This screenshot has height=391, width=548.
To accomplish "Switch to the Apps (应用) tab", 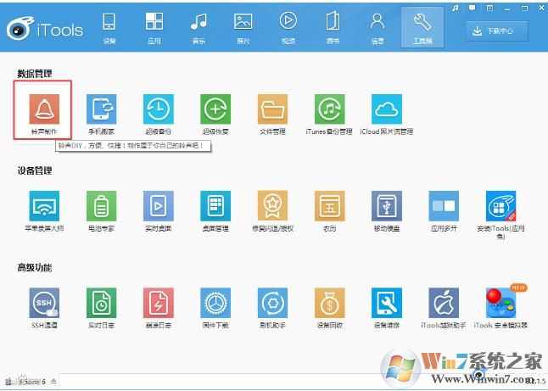I will click(x=154, y=27).
